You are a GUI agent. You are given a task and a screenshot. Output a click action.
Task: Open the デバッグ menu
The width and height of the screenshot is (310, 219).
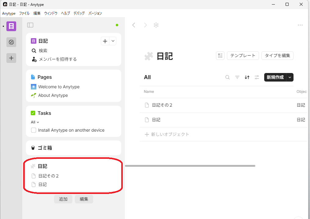[x=79, y=13]
